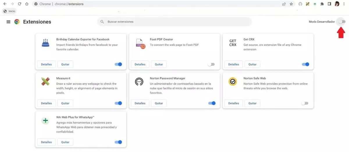Turn off Norton Password Manager extension

point(212,103)
